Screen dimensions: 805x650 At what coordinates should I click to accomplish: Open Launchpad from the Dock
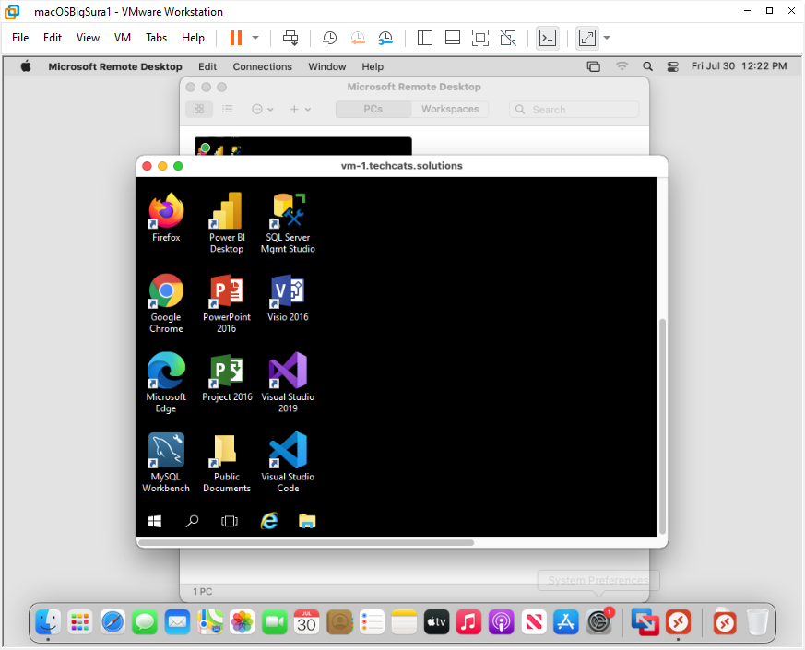point(80,622)
